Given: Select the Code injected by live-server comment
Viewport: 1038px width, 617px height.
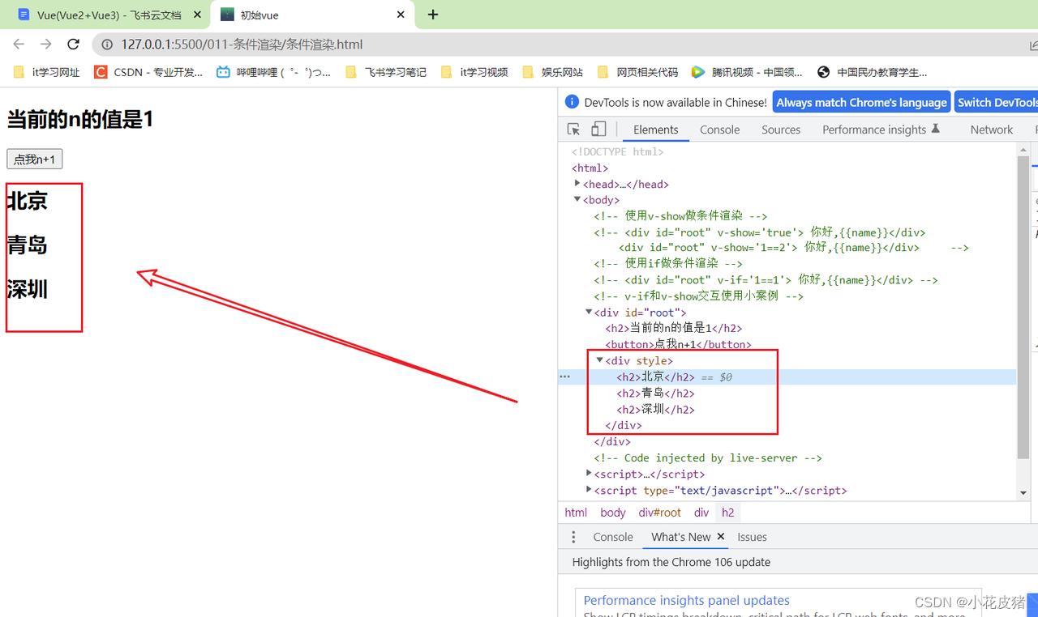Looking at the screenshot, I should point(707,457).
